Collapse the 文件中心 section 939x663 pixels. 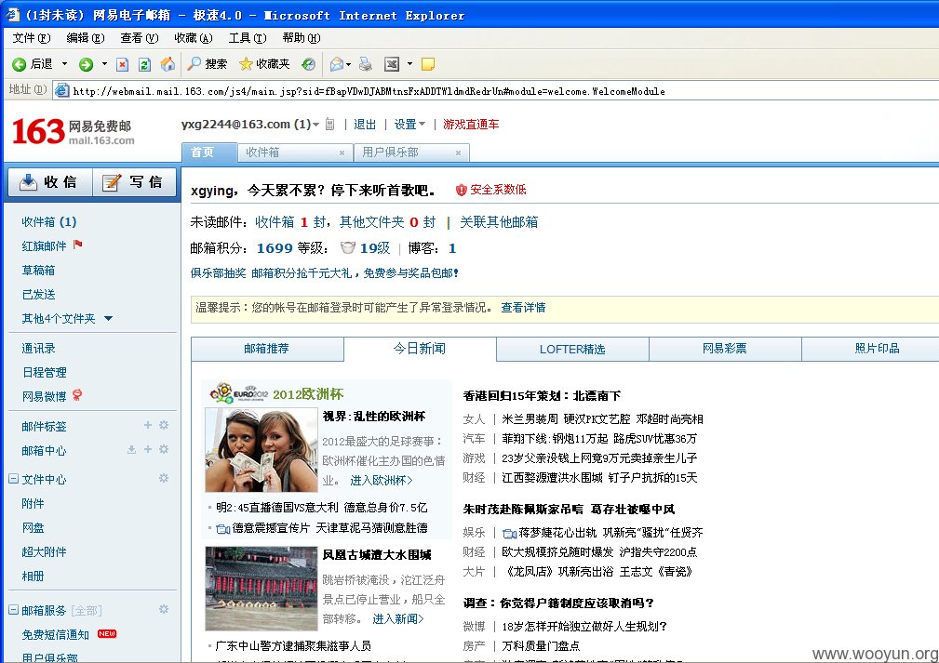point(13,479)
